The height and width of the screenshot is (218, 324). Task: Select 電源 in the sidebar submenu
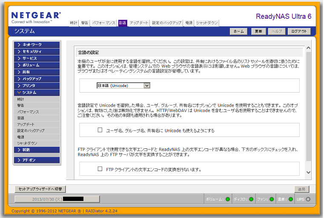pos(37,137)
